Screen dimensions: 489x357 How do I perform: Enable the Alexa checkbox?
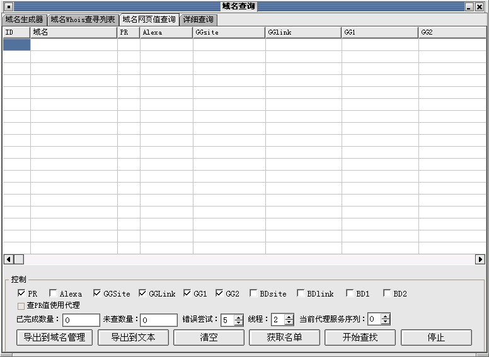(54, 293)
